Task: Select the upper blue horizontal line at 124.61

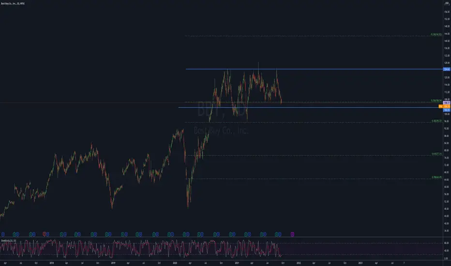Action: click(x=314, y=69)
